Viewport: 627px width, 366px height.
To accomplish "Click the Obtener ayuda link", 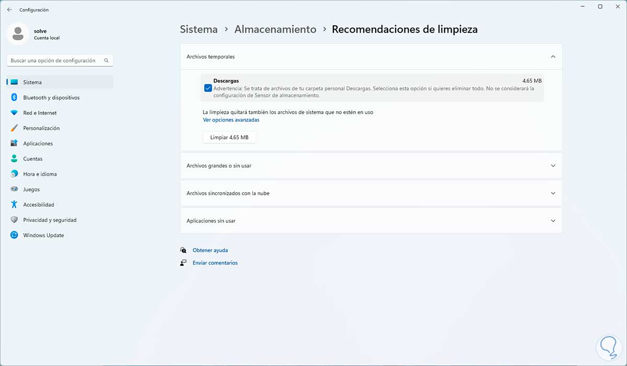I will pos(210,250).
